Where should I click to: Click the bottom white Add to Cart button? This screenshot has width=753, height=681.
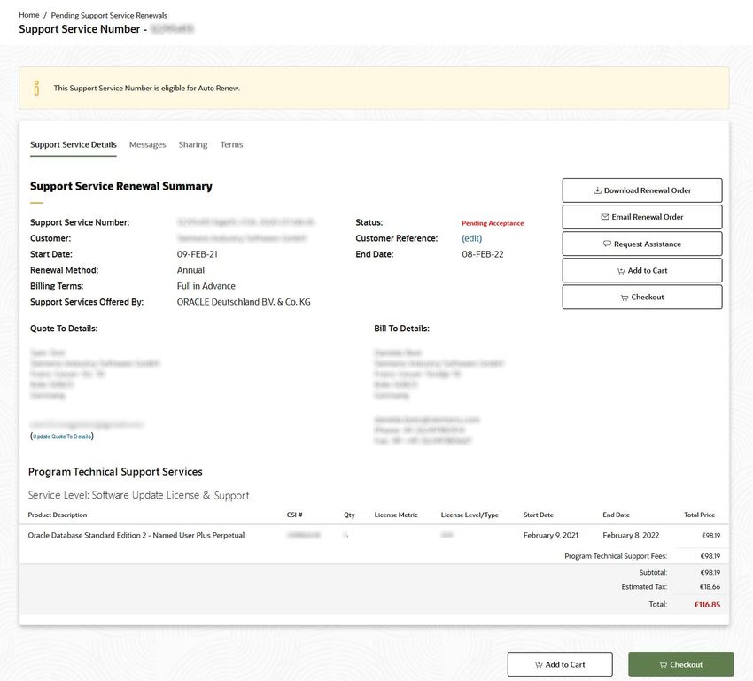560,664
